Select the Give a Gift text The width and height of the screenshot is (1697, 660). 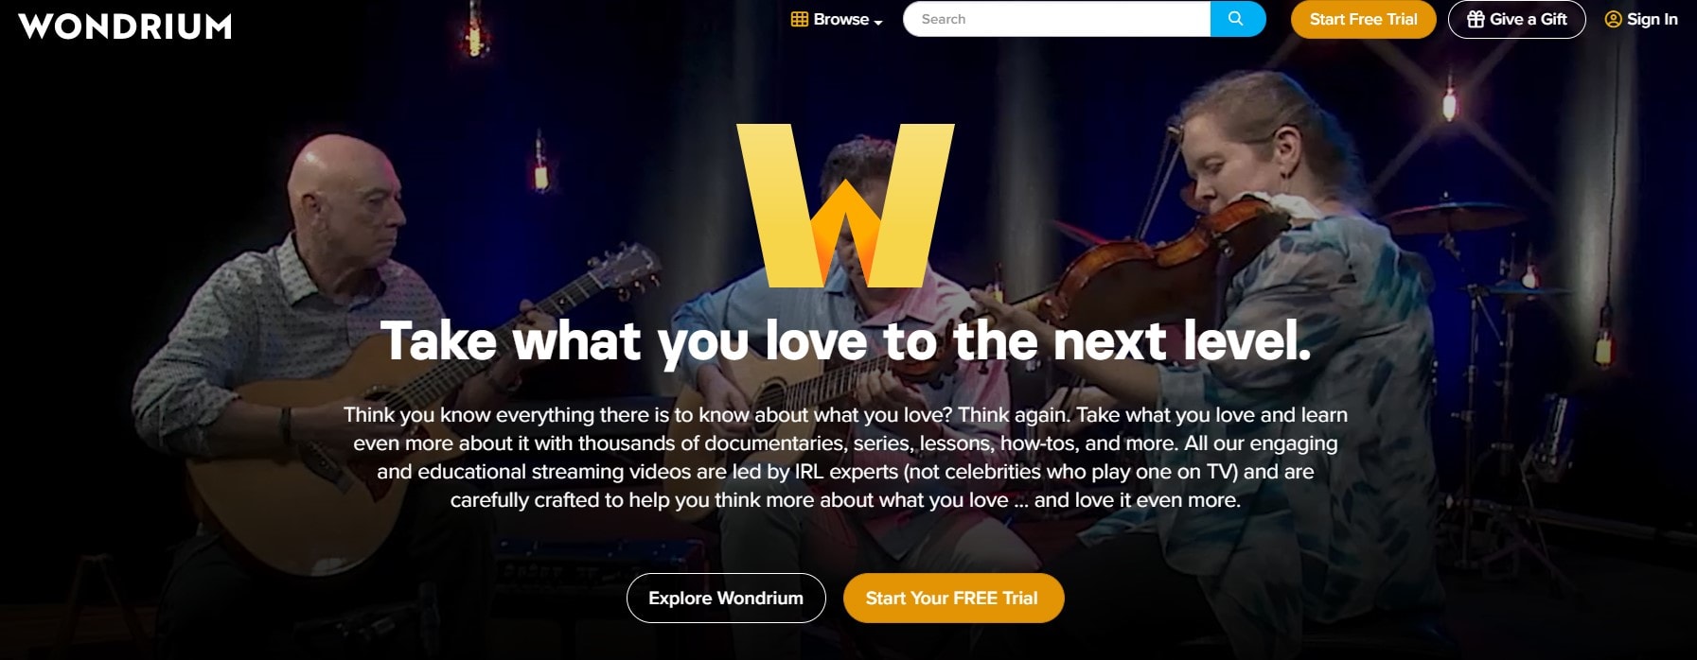pos(1529,19)
